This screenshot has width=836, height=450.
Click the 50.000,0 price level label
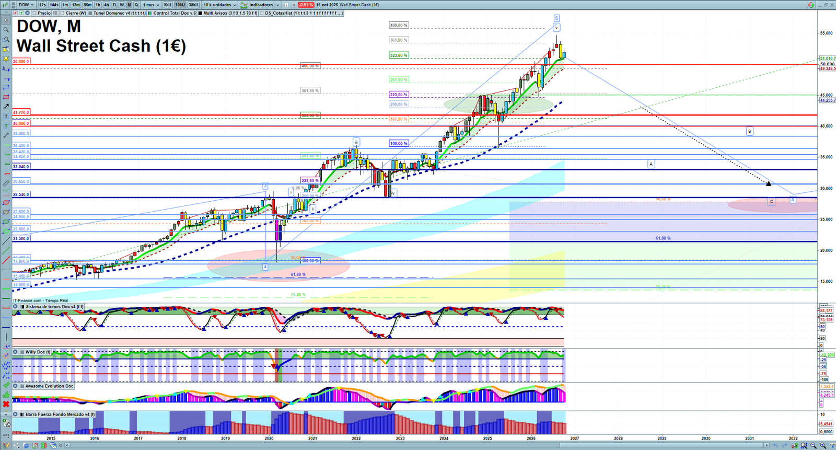pos(21,62)
